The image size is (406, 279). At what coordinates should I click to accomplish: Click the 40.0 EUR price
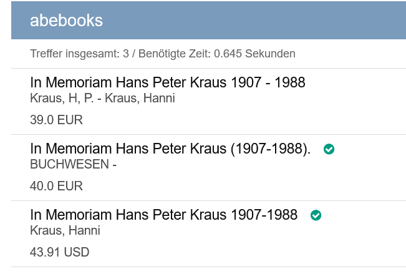coord(56,186)
